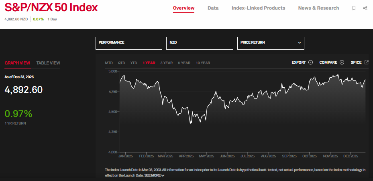Click the large 4,892.60 index value
This screenshot has width=373, height=181.
pyautogui.click(x=24, y=90)
